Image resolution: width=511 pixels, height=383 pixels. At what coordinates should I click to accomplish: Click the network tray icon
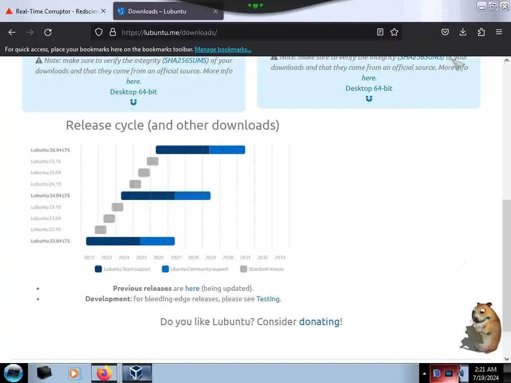(x=449, y=374)
